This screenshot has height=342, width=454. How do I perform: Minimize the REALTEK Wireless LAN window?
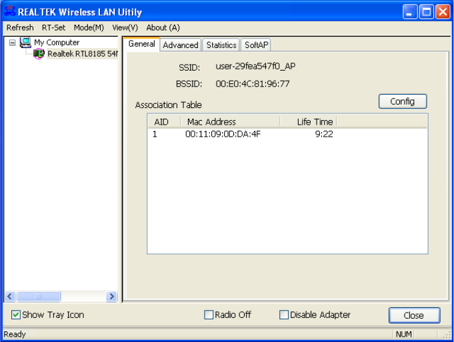coord(410,12)
